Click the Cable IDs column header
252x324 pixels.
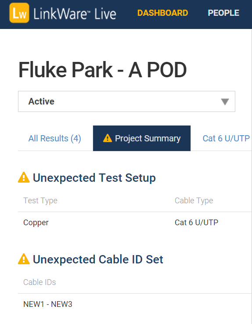(x=40, y=282)
